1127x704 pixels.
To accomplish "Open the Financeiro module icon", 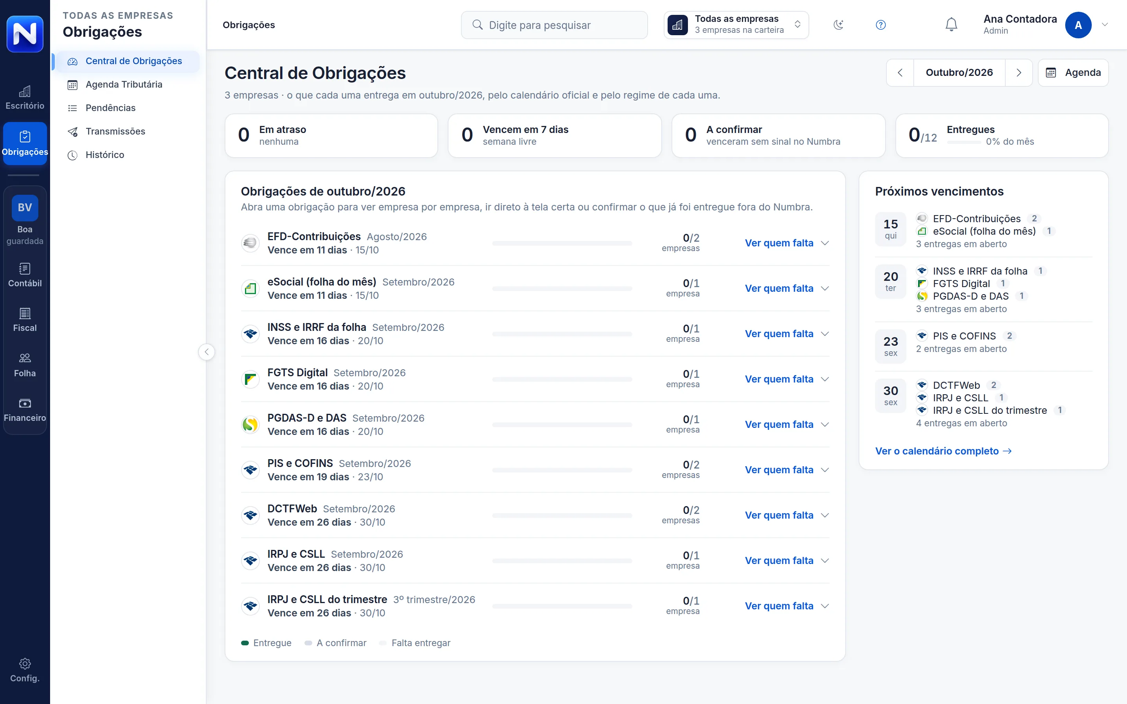I will pyautogui.click(x=25, y=403).
